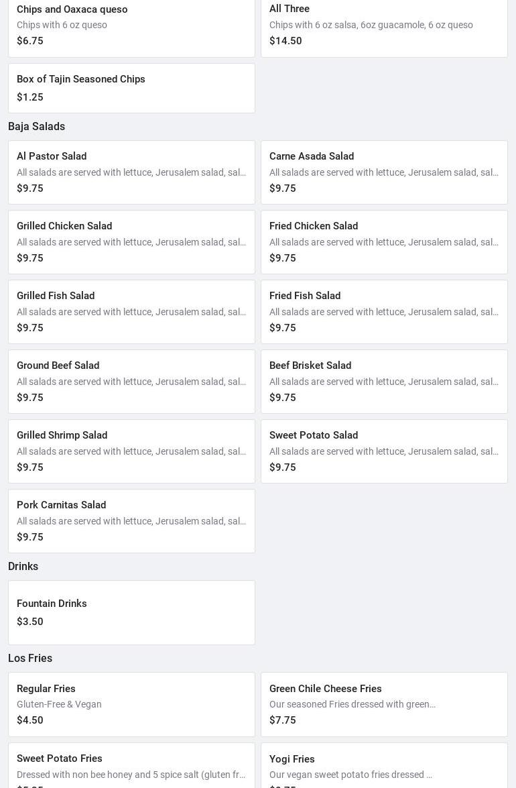Open the Fried Chicken Salad card
The width and height of the screenshot is (516, 788).
pos(384,242)
